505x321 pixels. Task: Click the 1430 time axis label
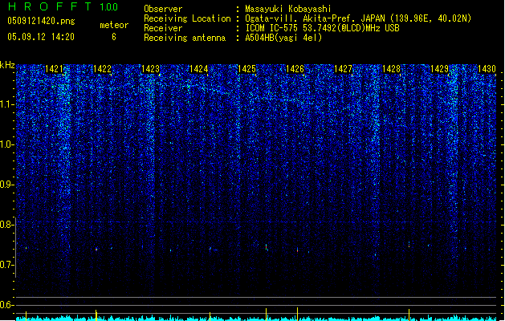point(487,69)
